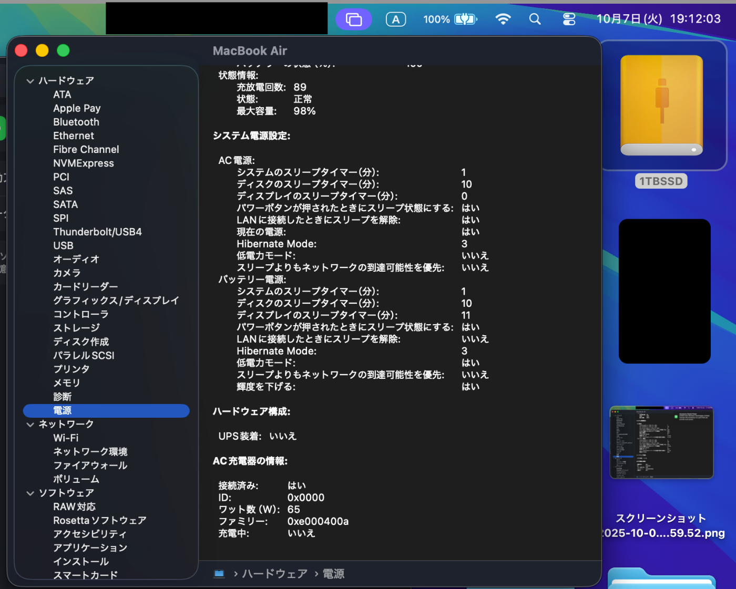The width and height of the screenshot is (736, 589).
Task: Select the screenshot PNG thumbnail on desktop
Action: pos(662,442)
